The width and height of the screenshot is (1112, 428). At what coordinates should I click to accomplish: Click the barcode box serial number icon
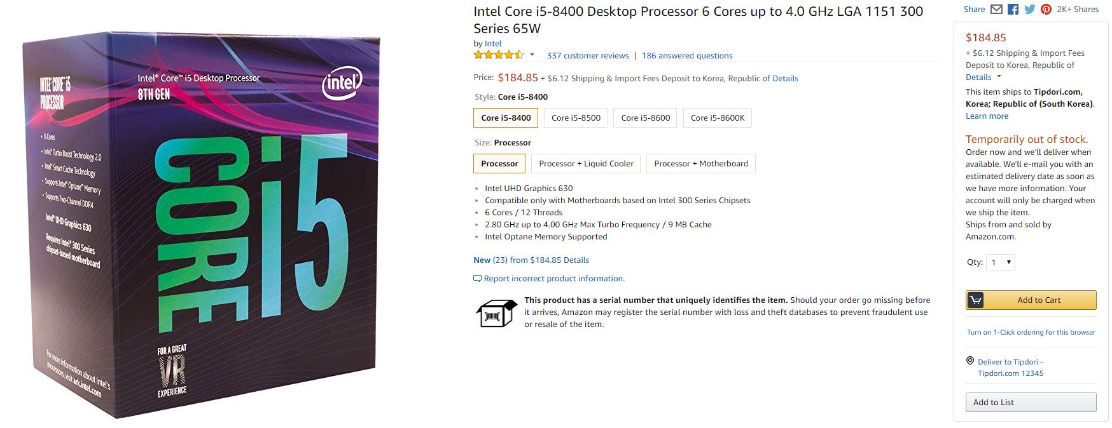496,312
